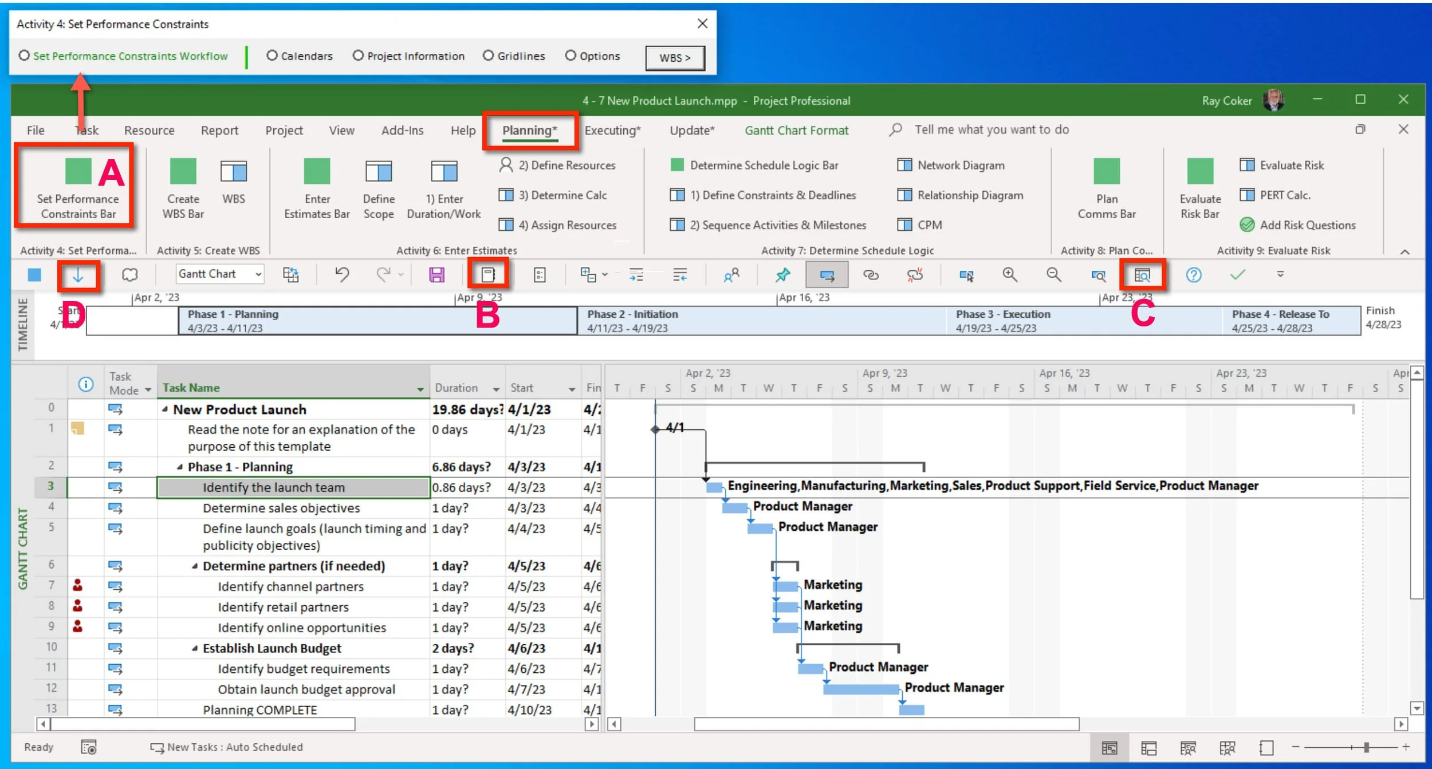Viewport: 1432px width, 769px height.
Task: Switch to the Executing ribbon tab
Action: click(612, 131)
